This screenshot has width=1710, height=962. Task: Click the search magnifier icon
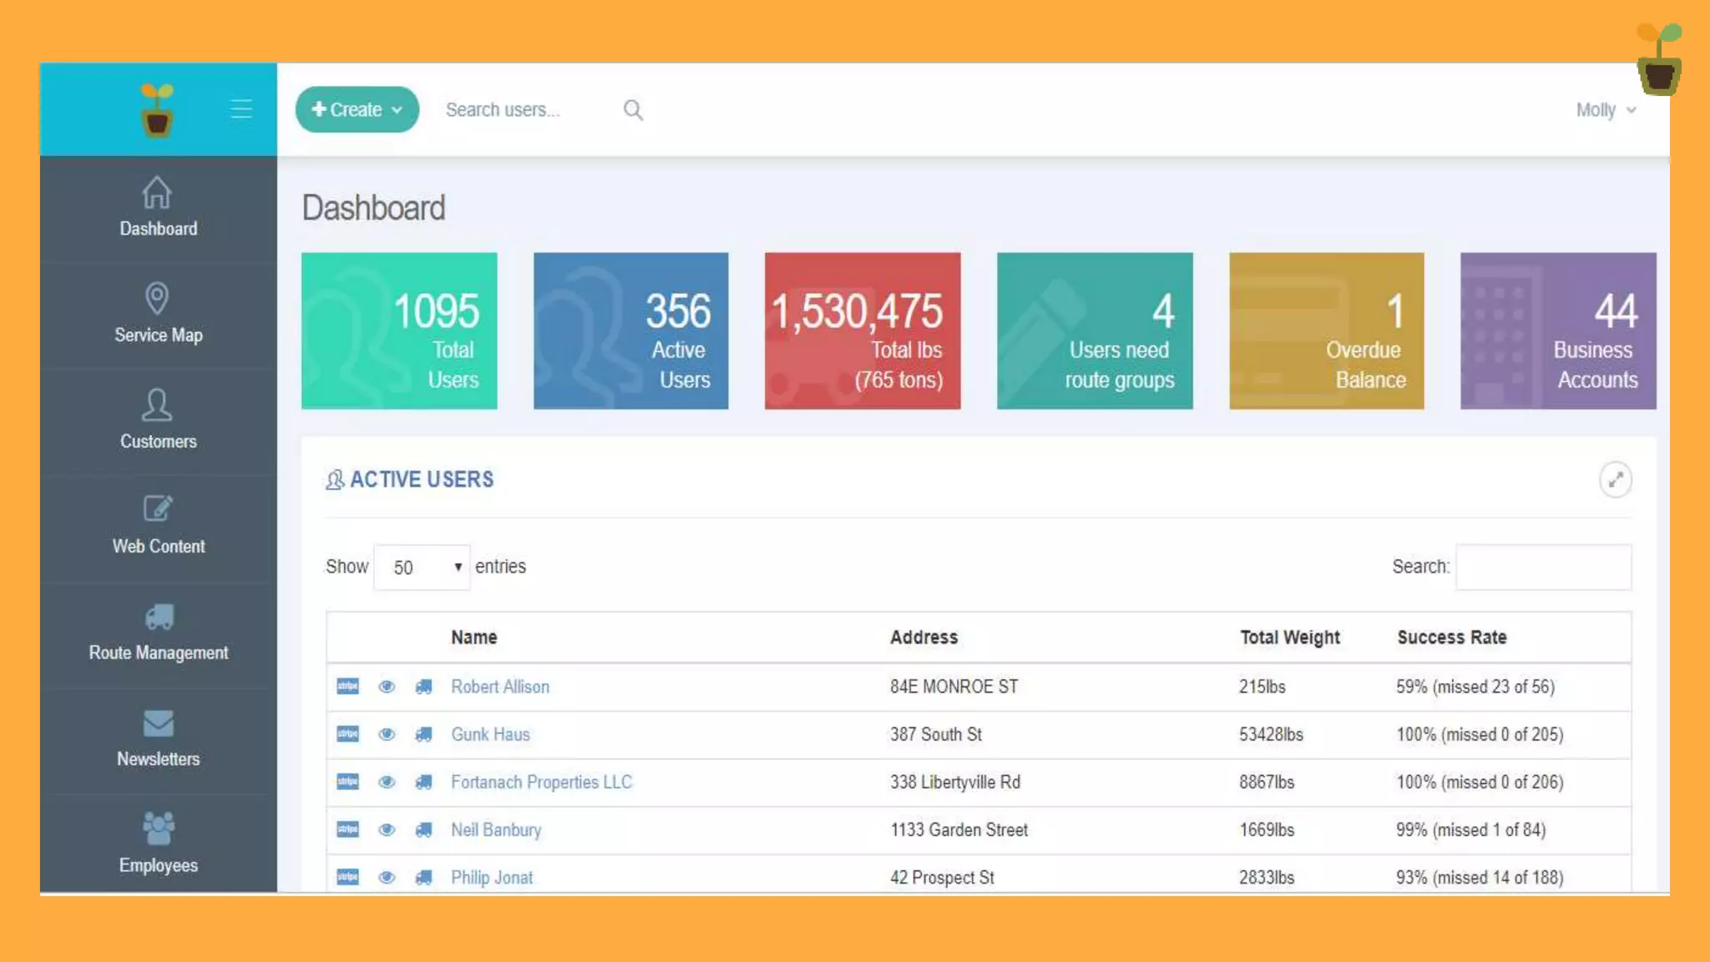click(633, 110)
